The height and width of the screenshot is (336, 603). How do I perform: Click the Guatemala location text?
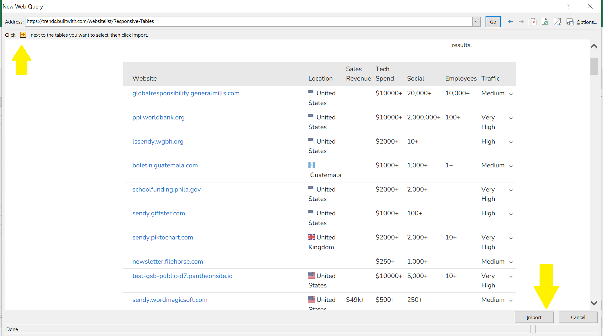(326, 175)
